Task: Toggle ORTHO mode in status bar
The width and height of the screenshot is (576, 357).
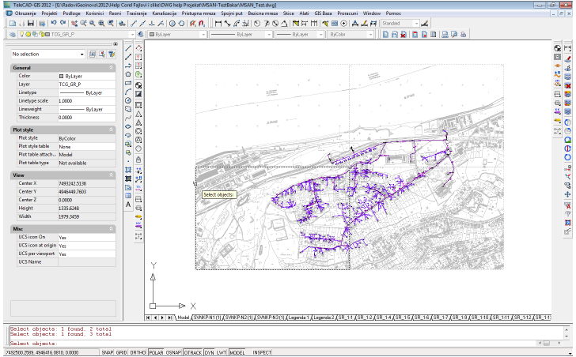Action: pos(139,352)
